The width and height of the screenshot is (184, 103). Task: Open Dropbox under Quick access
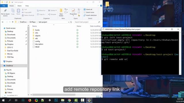(x=10, y=44)
